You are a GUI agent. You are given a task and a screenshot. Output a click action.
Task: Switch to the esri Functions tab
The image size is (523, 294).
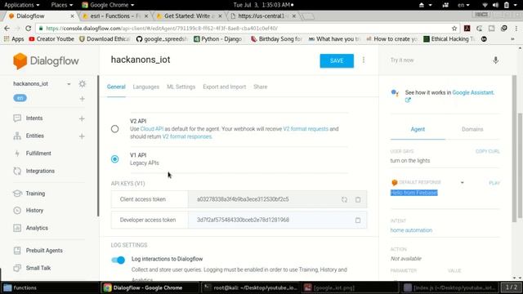pyautogui.click(x=114, y=16)
